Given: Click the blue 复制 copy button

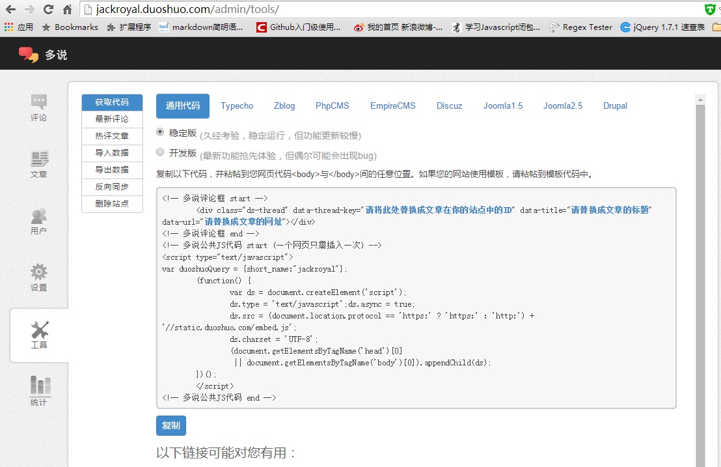Looking at the screenshot, I should (171, 425).
